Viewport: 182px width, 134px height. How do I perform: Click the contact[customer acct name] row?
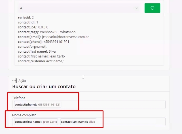pyautogui.click(x=41, y=61)
